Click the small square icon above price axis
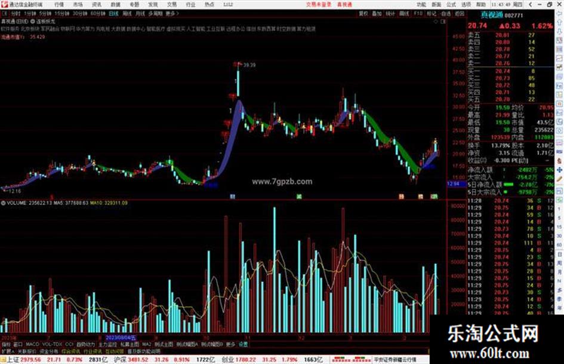Screen dimensions: 564x364 tap(443, 22)
